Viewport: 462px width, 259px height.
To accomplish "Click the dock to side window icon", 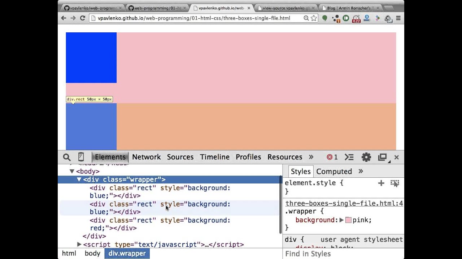I will [382, 157].
